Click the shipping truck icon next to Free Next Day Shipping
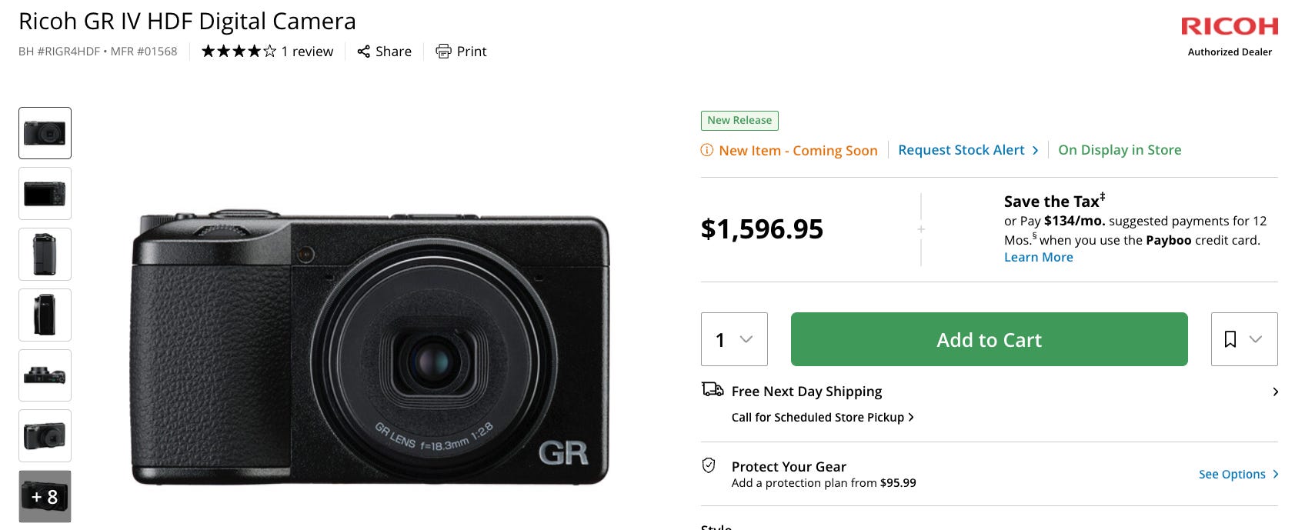The width and height of the screenshot is (1305, 530). pos(712,391)
